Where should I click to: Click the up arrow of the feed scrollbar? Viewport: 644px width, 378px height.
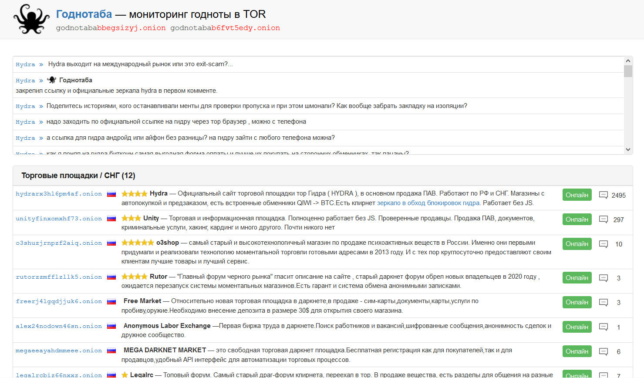point(628,61)
